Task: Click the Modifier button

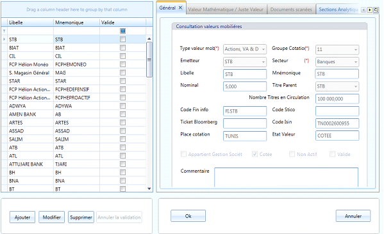Action: pyautogui.click(x=52, y=217)
